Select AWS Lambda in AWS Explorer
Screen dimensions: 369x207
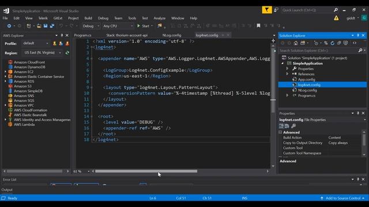[x=24, y=124]
